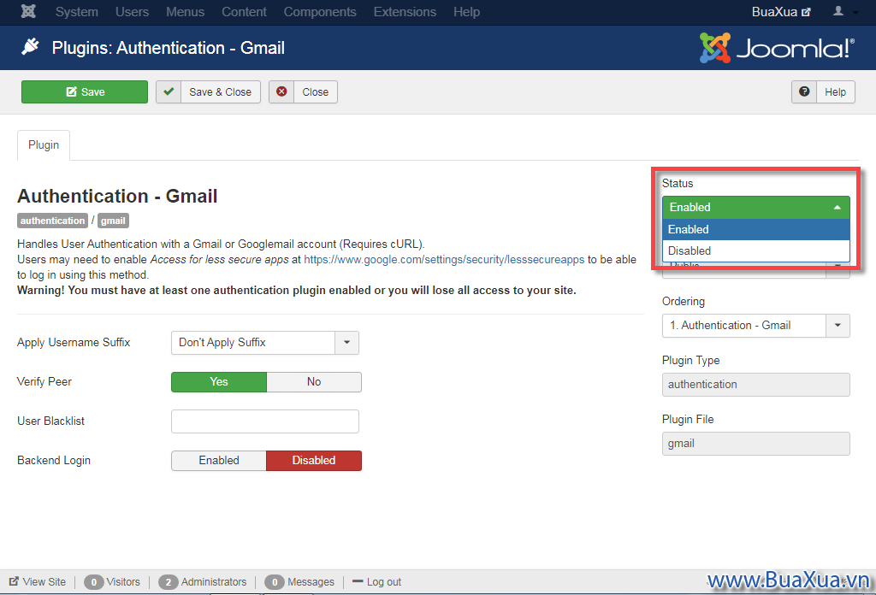Open the Menus menu

[x=185, y=12]
